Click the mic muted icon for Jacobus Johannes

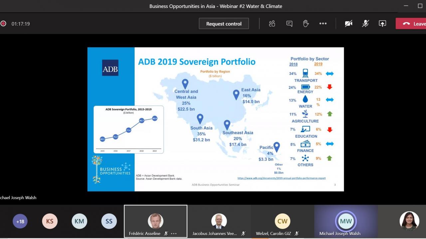coord(243,234)
